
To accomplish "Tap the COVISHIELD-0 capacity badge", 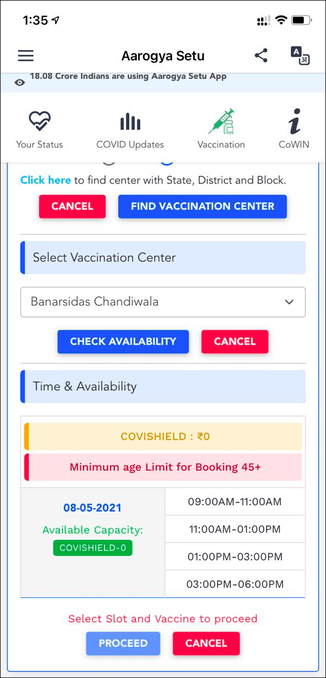I will click(92, 548).
